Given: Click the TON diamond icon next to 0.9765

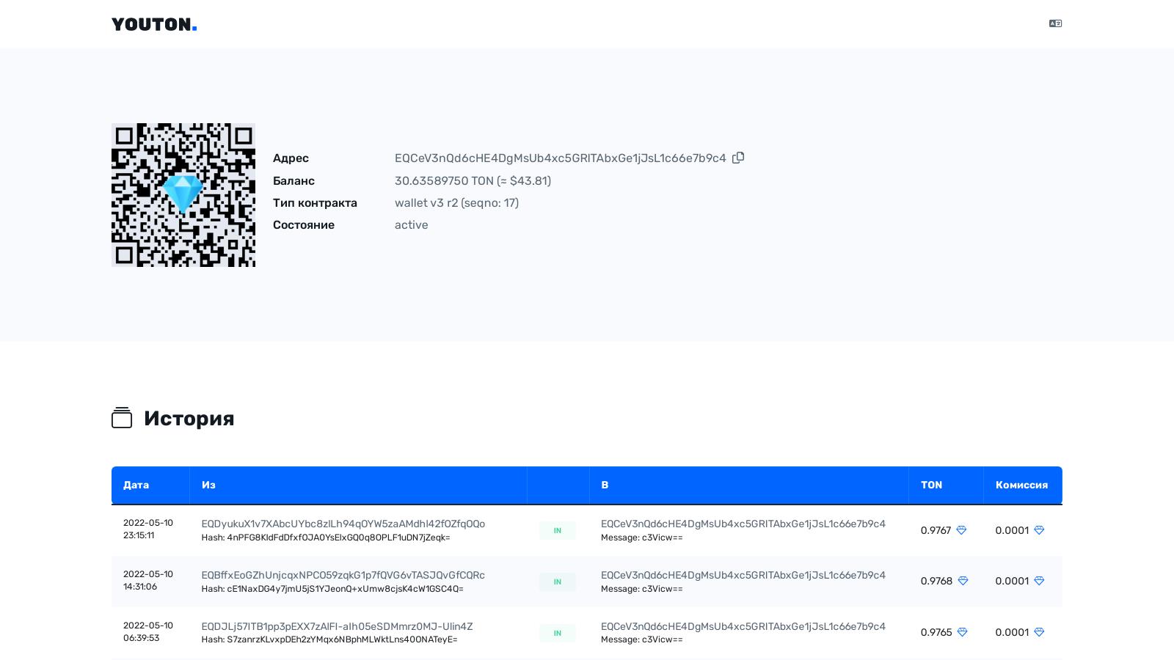Looking at the screenshot, I should click(x=962, y=632).
